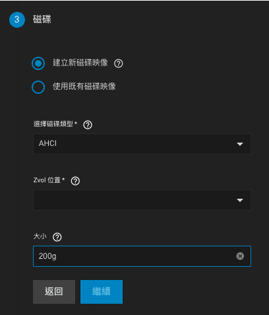Open help tooltip for 選擇磁碟類型
The width and height of the screenshot is (269, 315).
coord(88,125)
